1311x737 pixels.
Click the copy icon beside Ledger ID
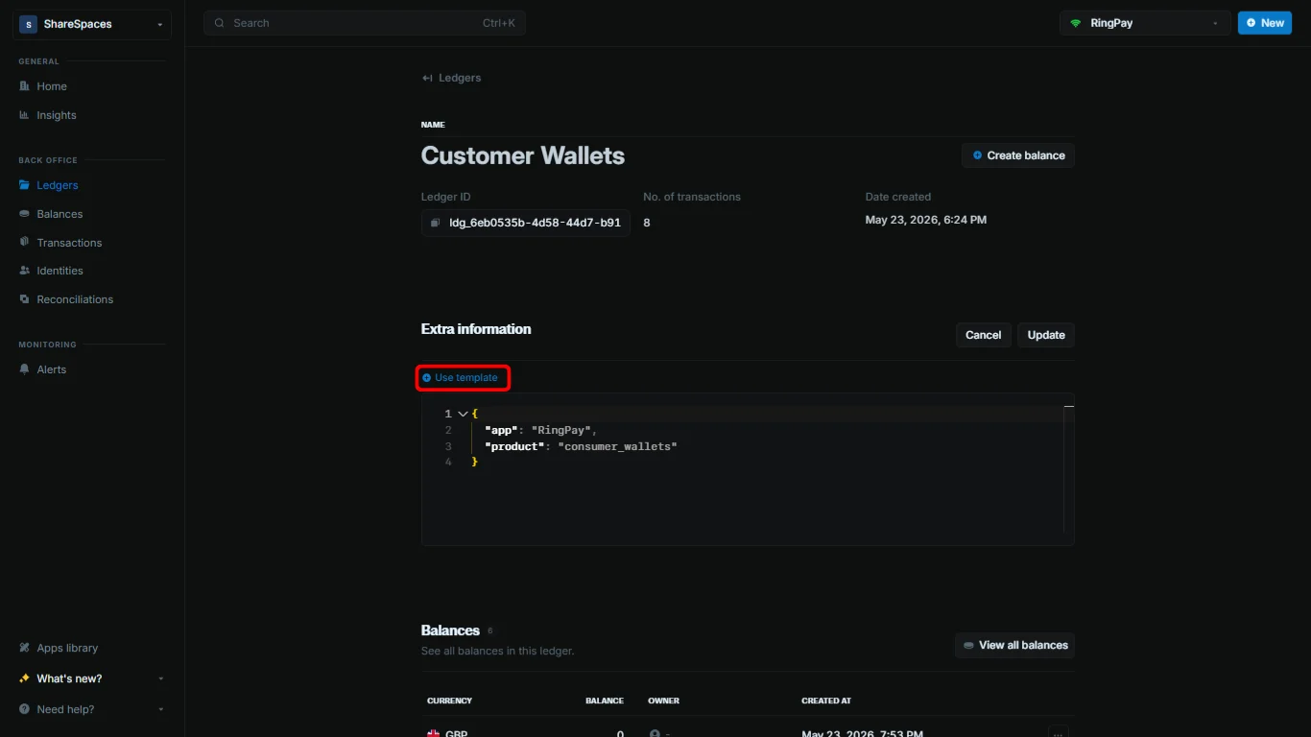pyautogui.click(x=436, y=223)
